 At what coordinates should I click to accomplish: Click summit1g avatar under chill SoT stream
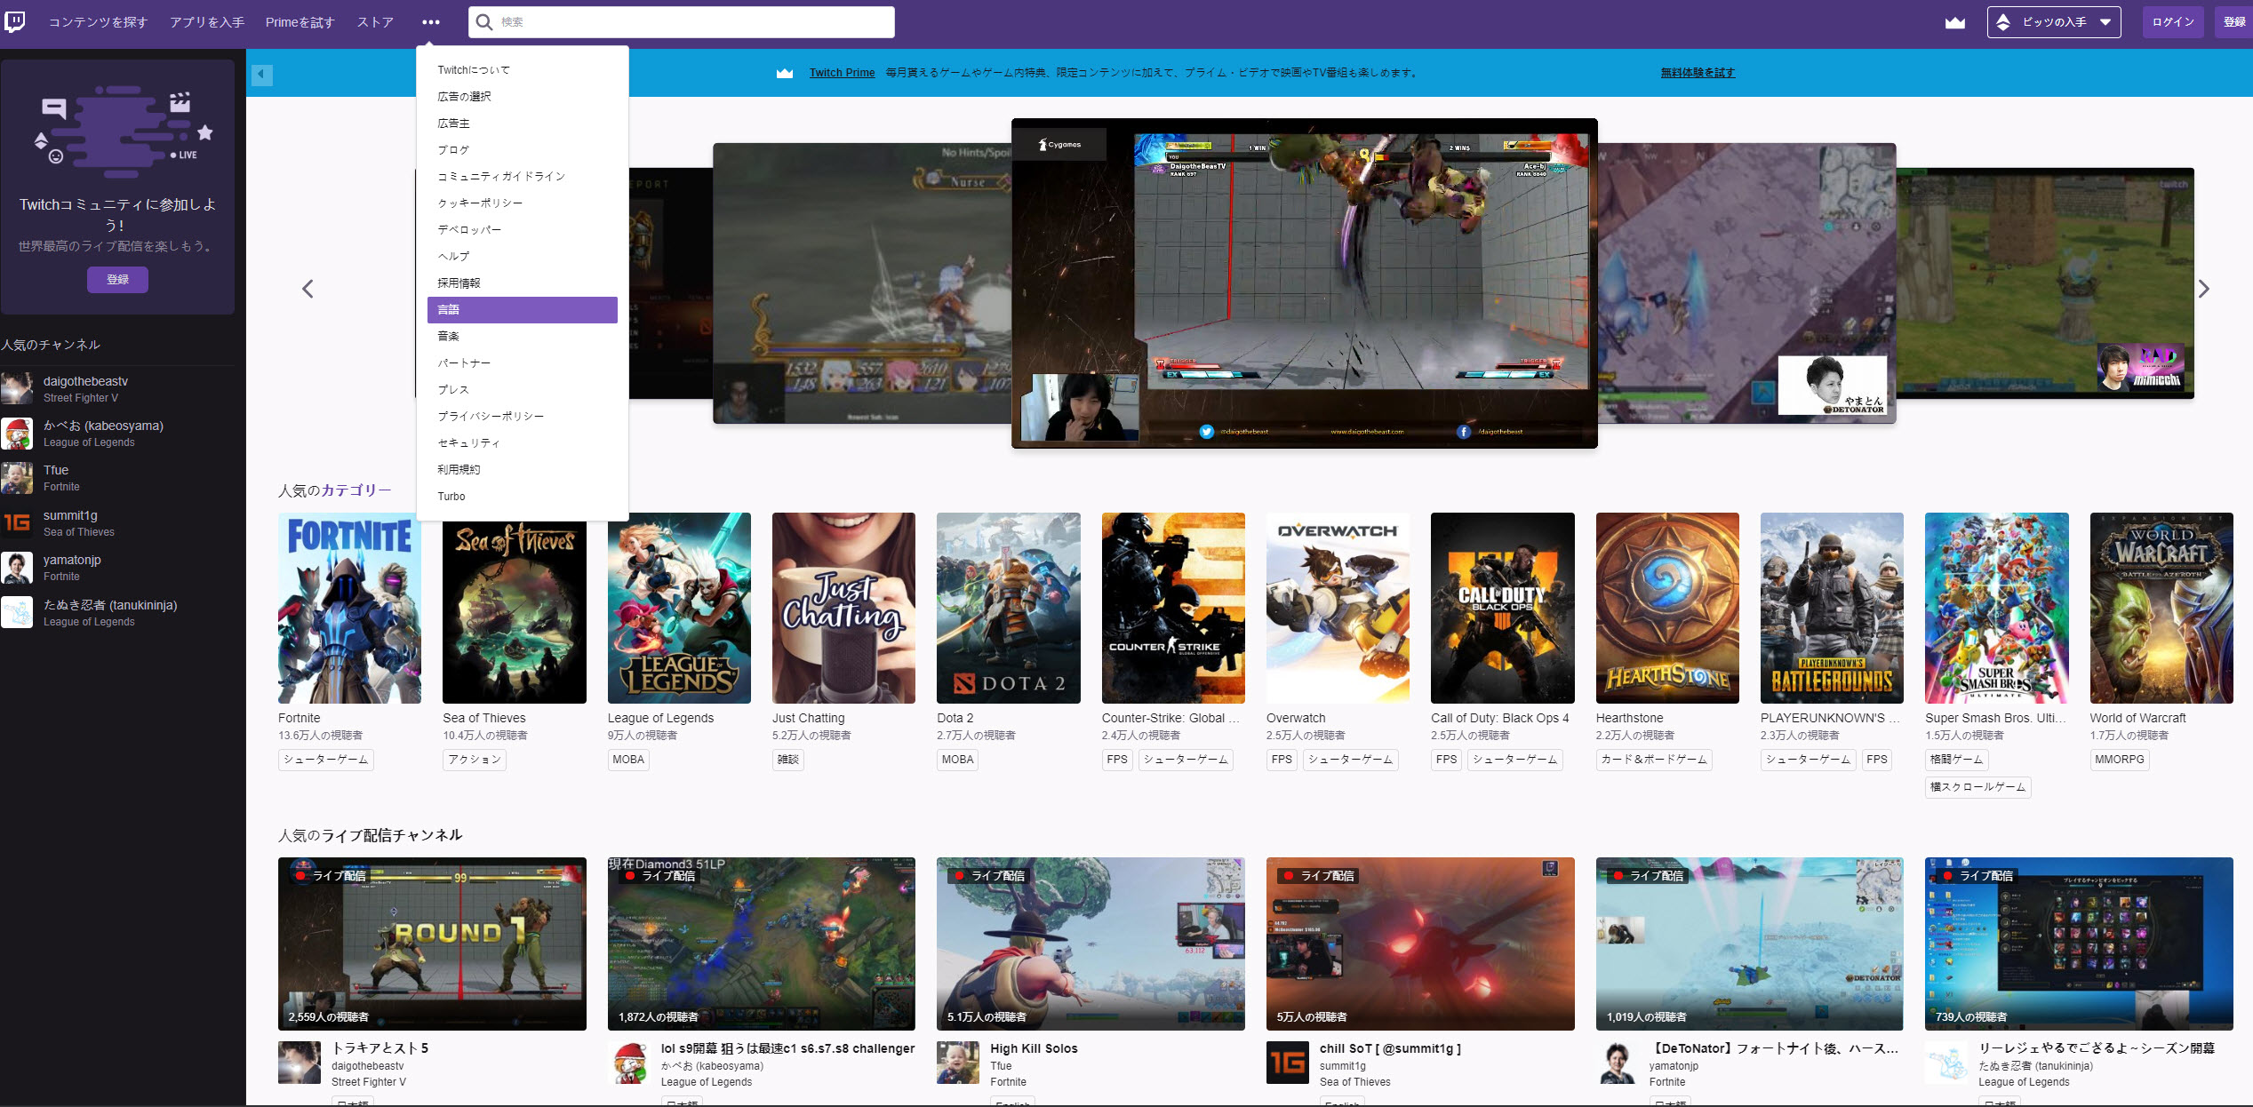tap(1288, 1063)
